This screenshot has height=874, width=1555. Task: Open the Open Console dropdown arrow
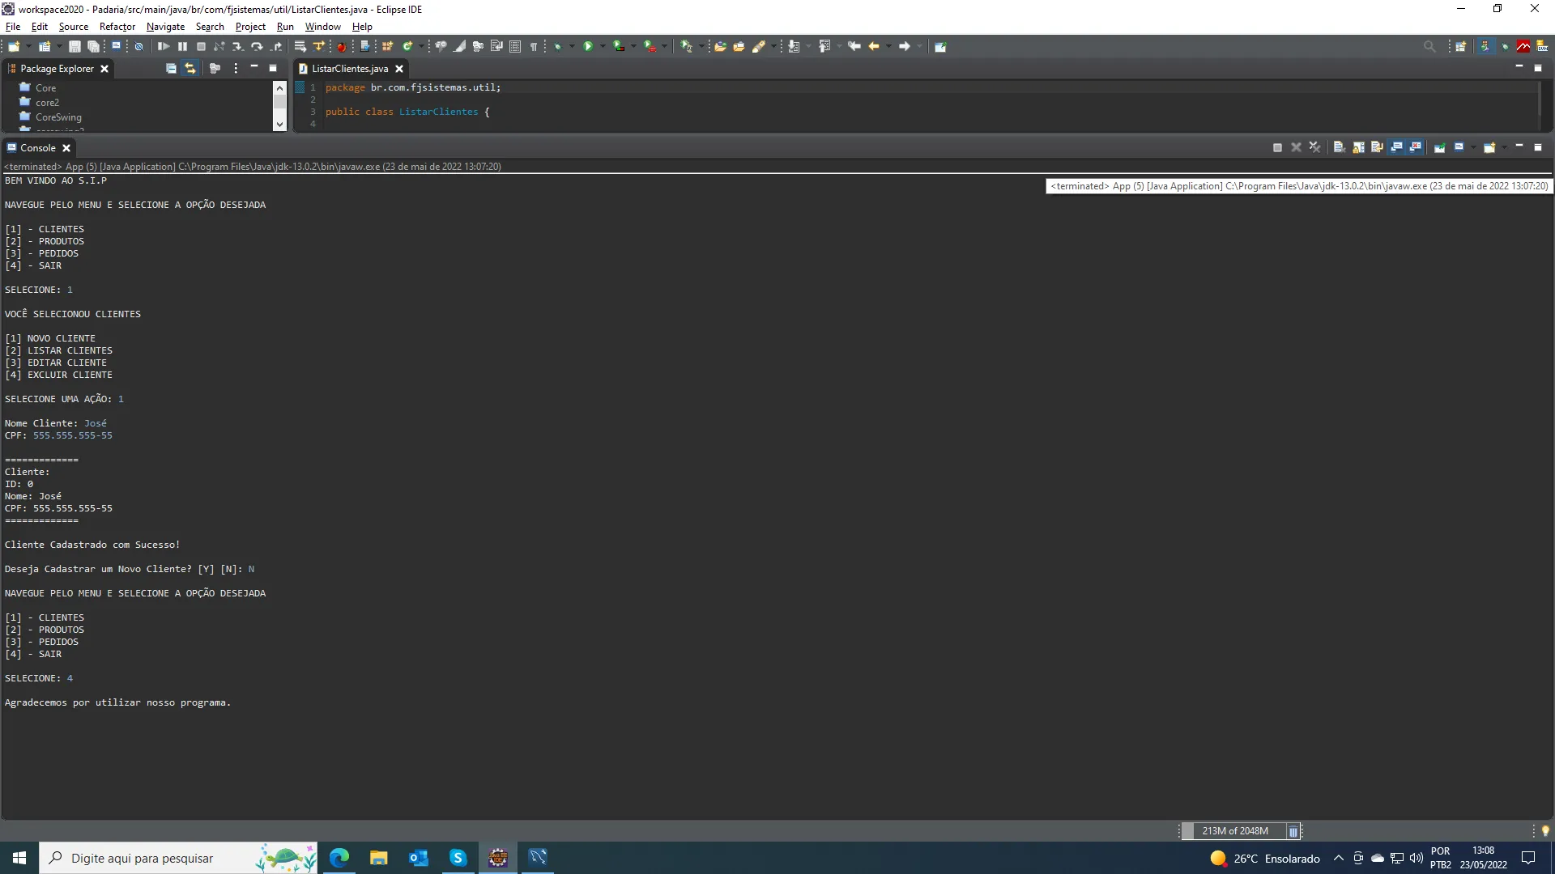coord(1503,147)
